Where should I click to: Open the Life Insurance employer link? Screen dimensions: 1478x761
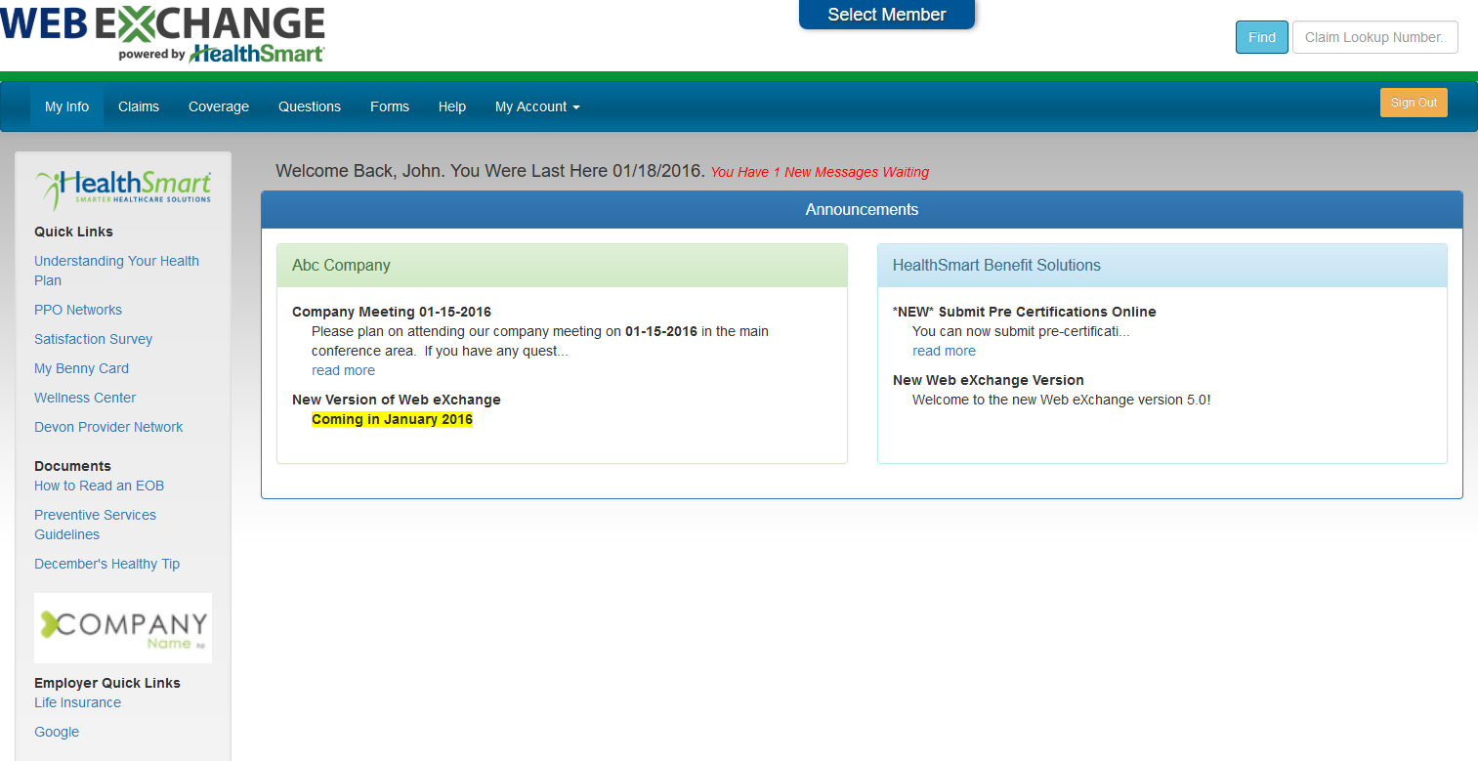click(x=78, y=702)
